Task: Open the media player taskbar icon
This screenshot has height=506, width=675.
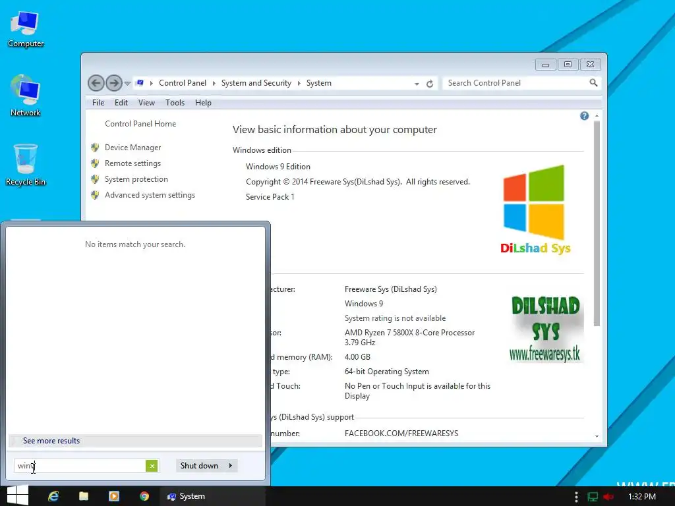Action: 113,496
